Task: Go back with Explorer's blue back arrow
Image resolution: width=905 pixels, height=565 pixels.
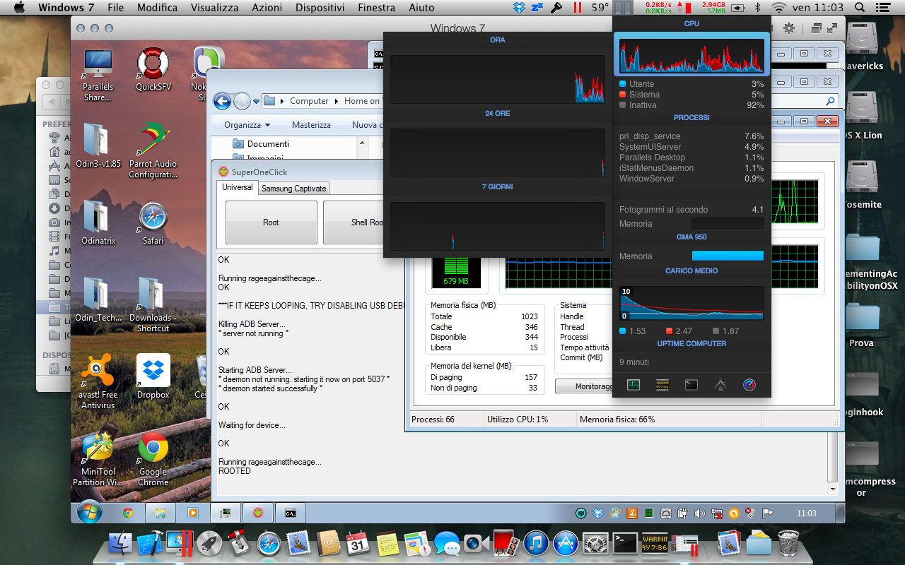Action: 223,101
